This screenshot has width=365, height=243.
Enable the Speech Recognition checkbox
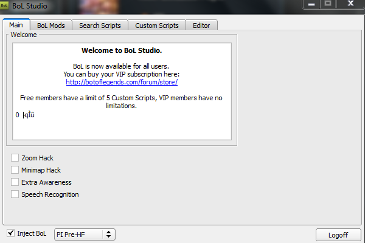coord(15,194)
